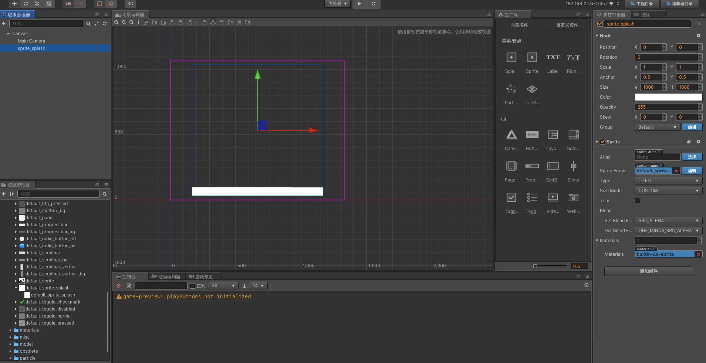Click the Sprite Frame edit button
706x363 pixels.
click(x=692, y=171)
